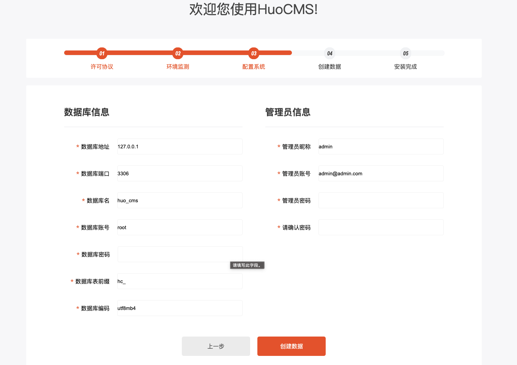Click the 数据库账号 label
Screen dimensions: 517x365
click(x=95, y=228)
